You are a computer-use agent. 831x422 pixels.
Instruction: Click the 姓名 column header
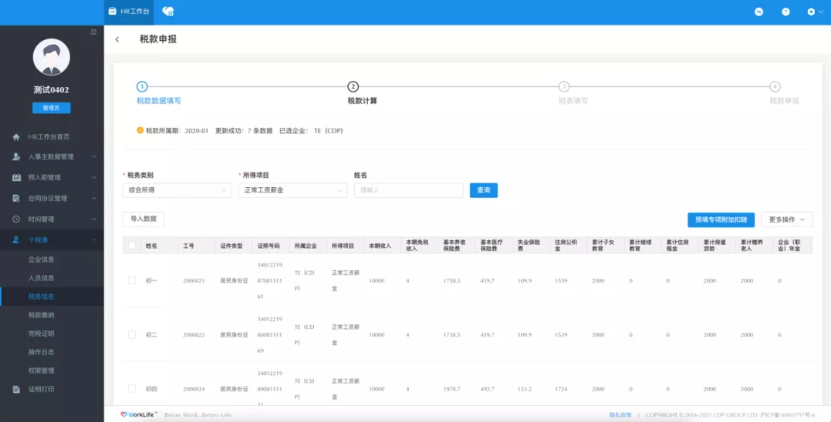click(x=151, y=246)
